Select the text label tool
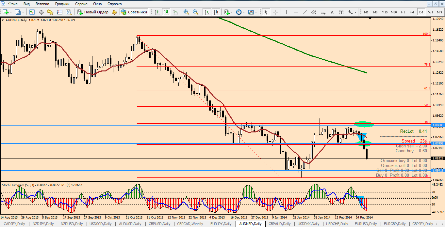Image resolution: width=445 pixels, height=227 pixels. coord(341,12)
